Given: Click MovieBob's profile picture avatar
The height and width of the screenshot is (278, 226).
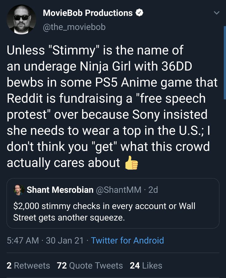Looking at the screenshot, I should [x=22, y=19].
